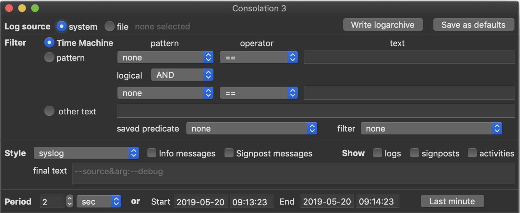Open the logical AND dropdown
Viewport: 520px width, 213px height.
click(x=182, y=75)
